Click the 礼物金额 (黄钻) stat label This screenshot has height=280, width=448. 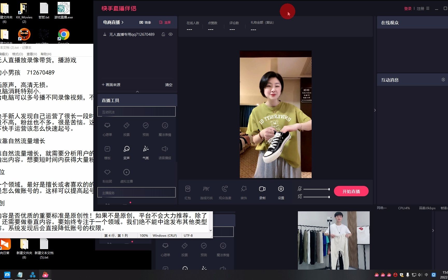(262, 23)
